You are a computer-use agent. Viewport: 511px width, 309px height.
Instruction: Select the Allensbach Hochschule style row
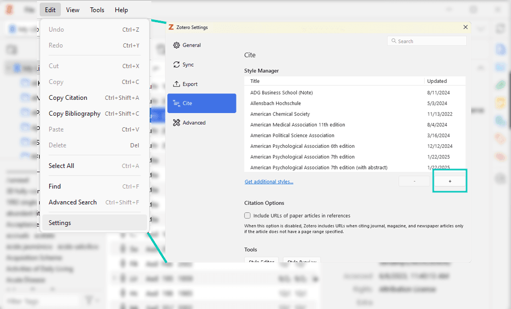[x=355, y=104]
